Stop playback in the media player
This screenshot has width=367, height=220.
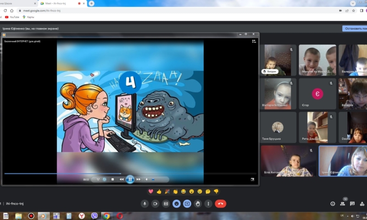pyautogui.click(x=112, y=179)
